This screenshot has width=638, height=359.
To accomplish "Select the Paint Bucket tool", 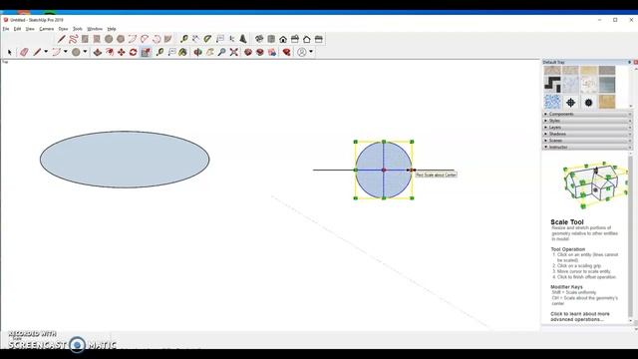I will [x=183, y=52].
